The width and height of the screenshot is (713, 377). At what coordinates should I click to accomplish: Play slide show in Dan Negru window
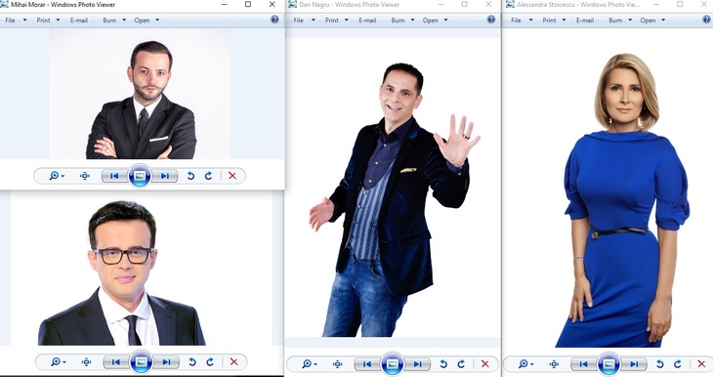[392, 364]
